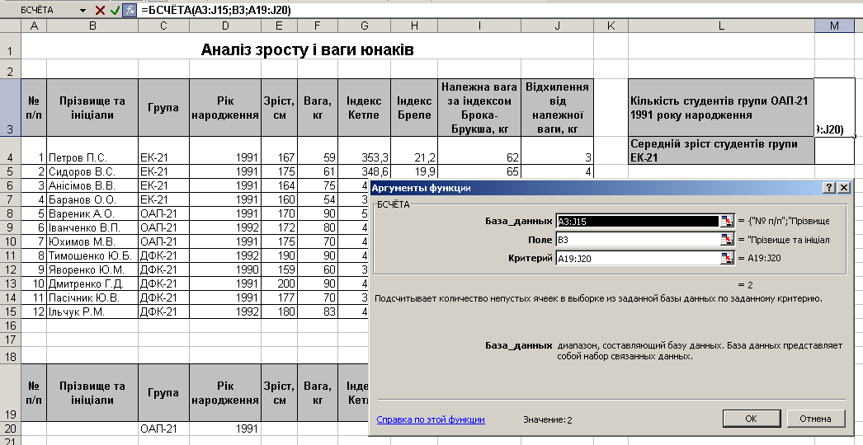Click cell Тимошенко Ю.Б.
Image resolution: width=863 pixels, height=445 pixels.
(x=92, y=255)
